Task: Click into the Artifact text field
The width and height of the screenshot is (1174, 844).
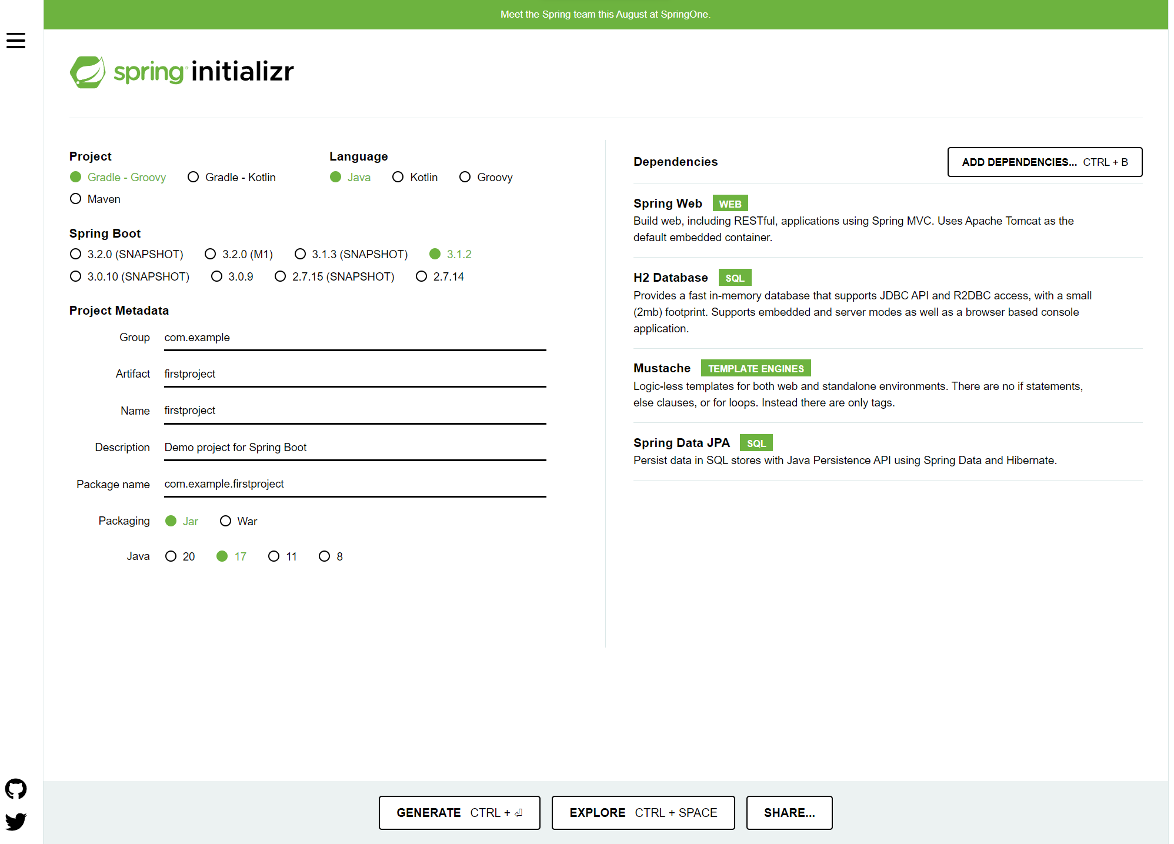Action: coord(355,374)
